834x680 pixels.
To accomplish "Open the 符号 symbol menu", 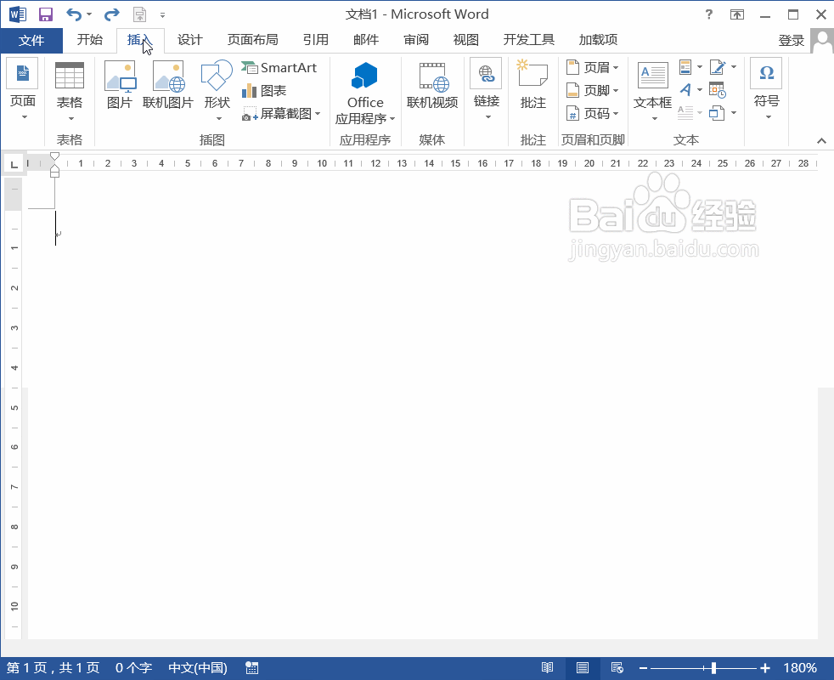I will (766, 89).
